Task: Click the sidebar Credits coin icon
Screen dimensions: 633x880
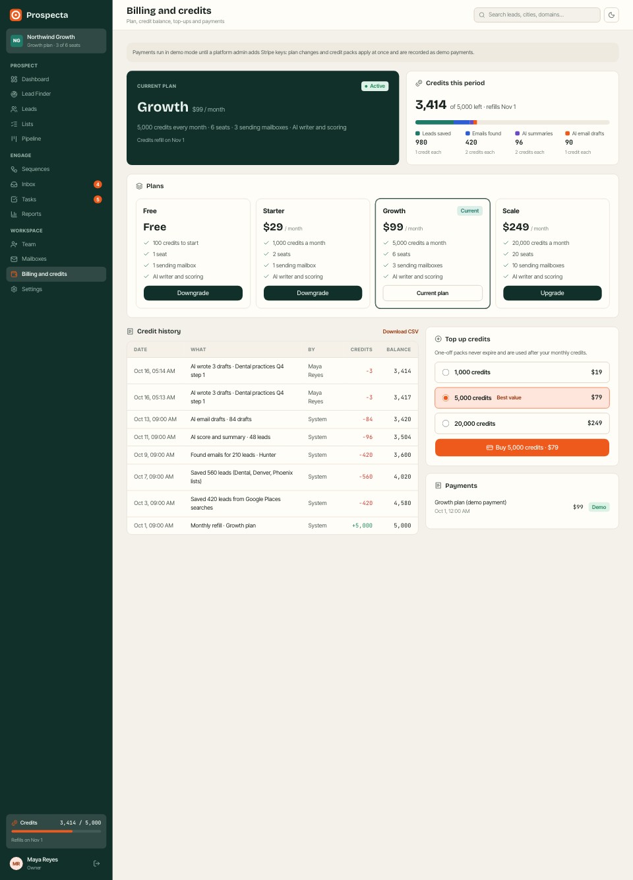Action: (x=15, y=823)
